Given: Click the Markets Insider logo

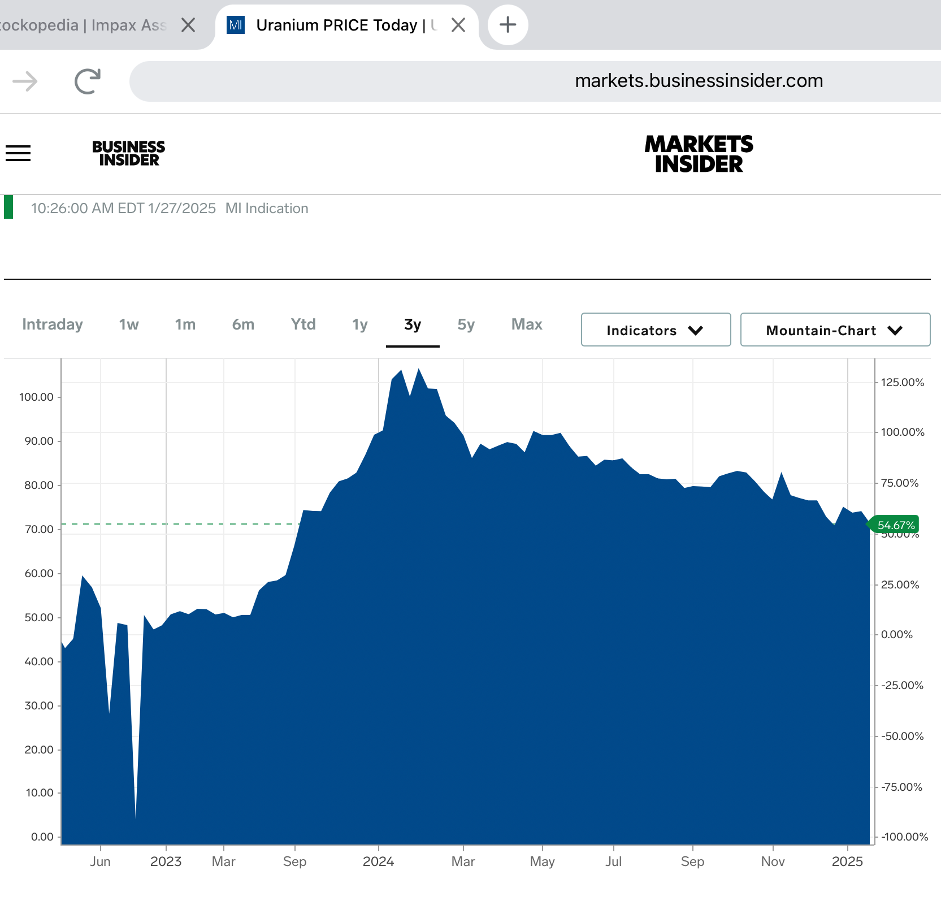Looking at the screenshot, I should (699, 154).
